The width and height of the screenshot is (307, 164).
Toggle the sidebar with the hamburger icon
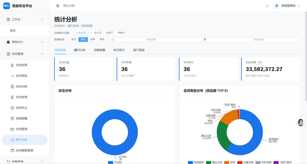coord(58,6)
